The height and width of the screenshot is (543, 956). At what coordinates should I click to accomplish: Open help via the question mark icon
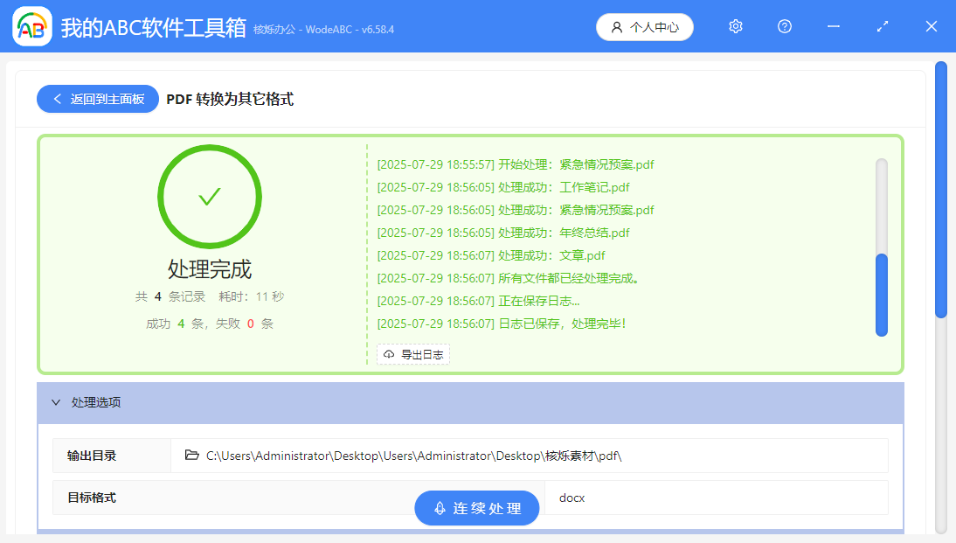(784, 26)
